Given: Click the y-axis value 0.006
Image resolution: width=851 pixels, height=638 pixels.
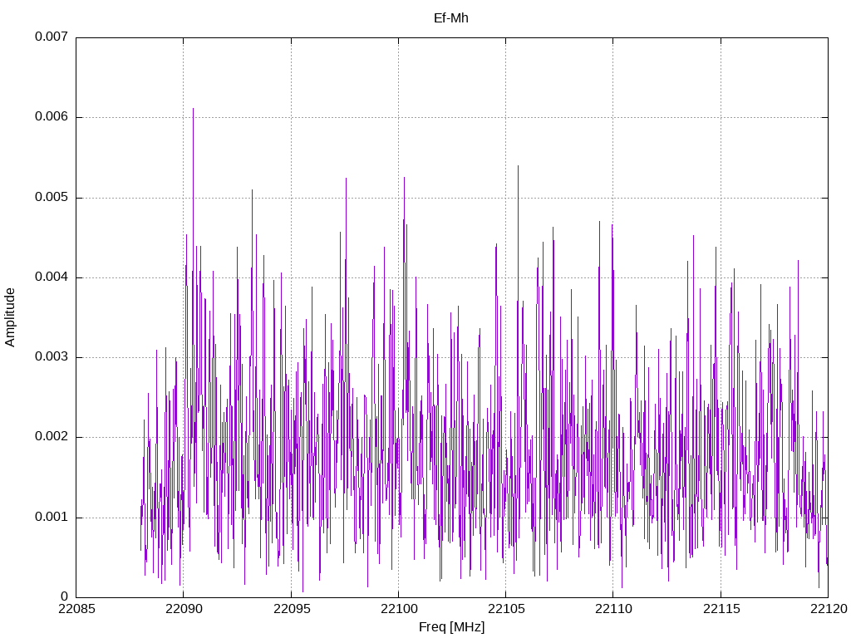Looking at the screenshot, I should click(x=52, y=116).
